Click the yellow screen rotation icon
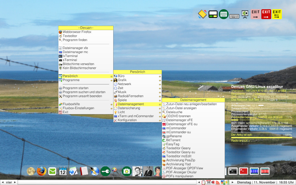296x185 pixels. [x=202, y=14]
